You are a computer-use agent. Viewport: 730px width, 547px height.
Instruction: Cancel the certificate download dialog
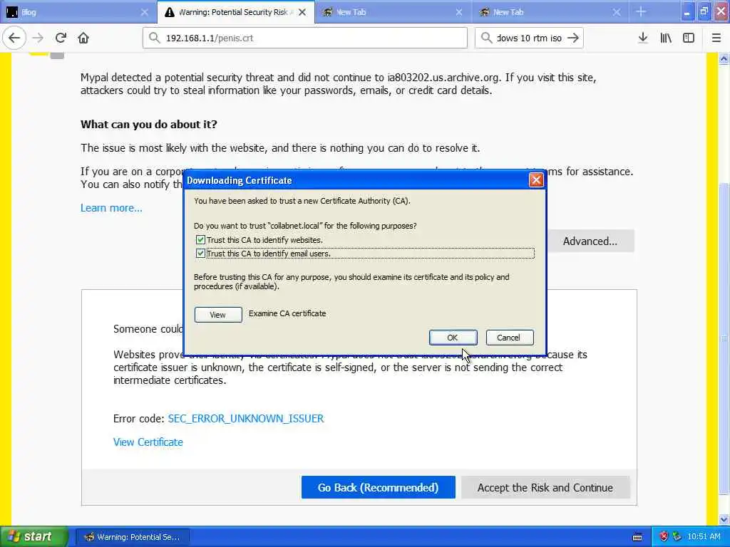tap(509, 338)
